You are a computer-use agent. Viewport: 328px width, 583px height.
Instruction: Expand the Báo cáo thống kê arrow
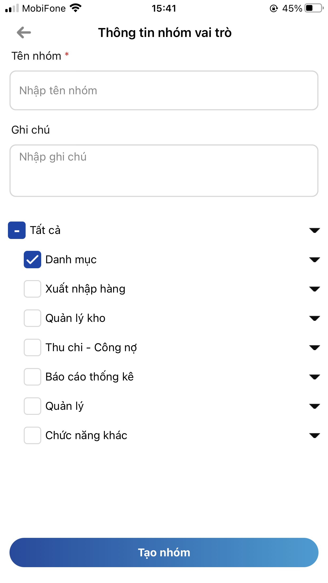pos(315,377)
